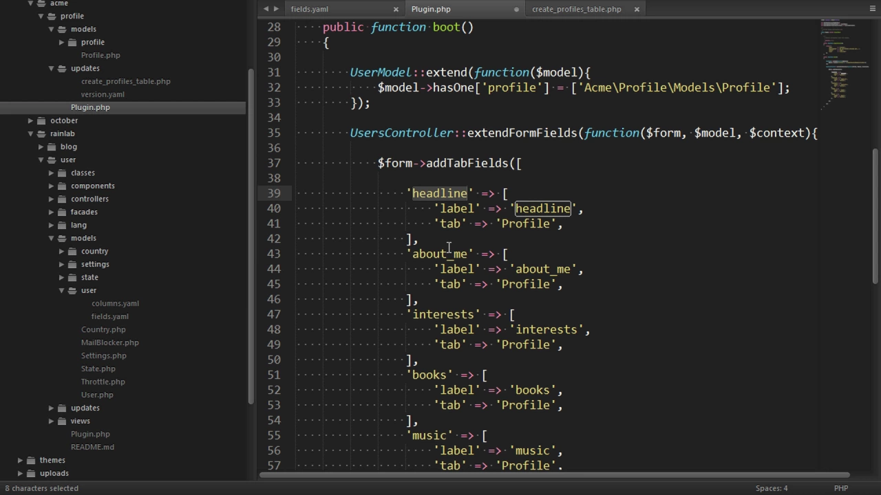The width and height of the screenshot is (881, 495).
Task: Change syntax via PHP status label
Action: click(x=841, y=488)
